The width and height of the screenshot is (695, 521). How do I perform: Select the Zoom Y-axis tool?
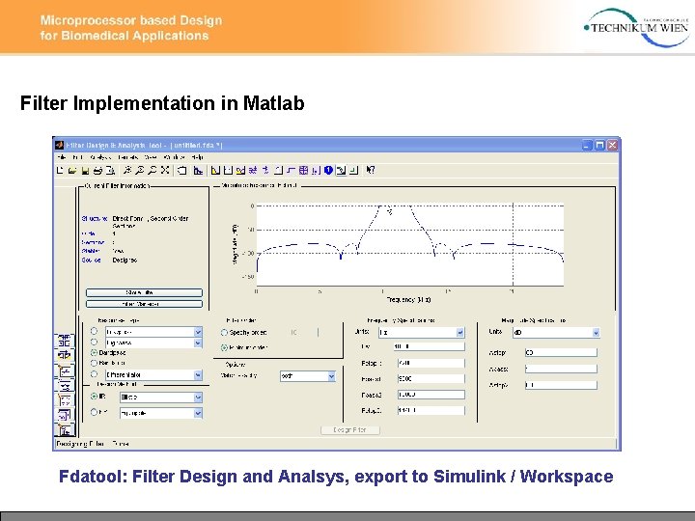153,170
